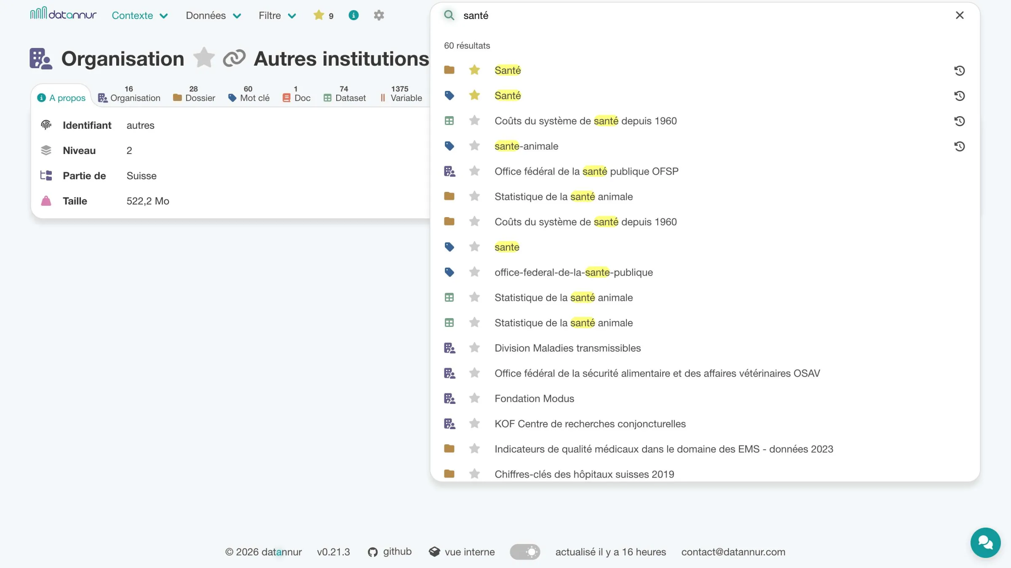
Task: Click into the search field containing santé
Action: click(703, 16)
